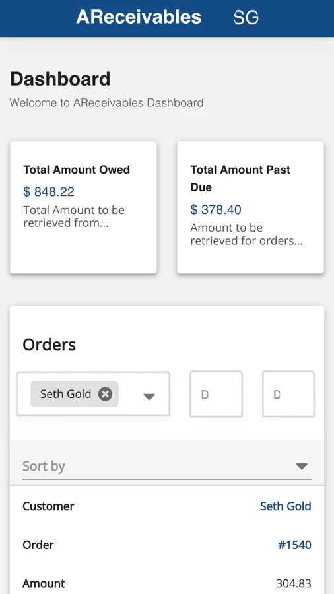Click the Dashboard page heading
The image size is (334, 594).
[x=60, y=79]
